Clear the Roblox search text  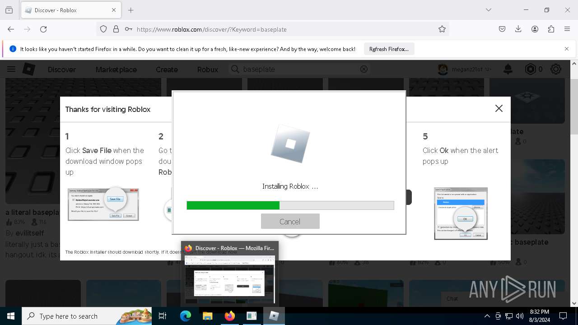point(364,69)
